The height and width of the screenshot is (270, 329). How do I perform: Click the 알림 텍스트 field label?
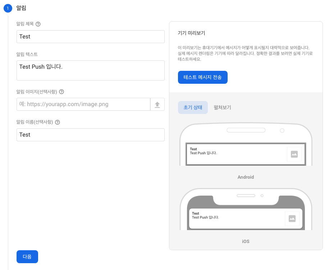(x=27, y=54)
